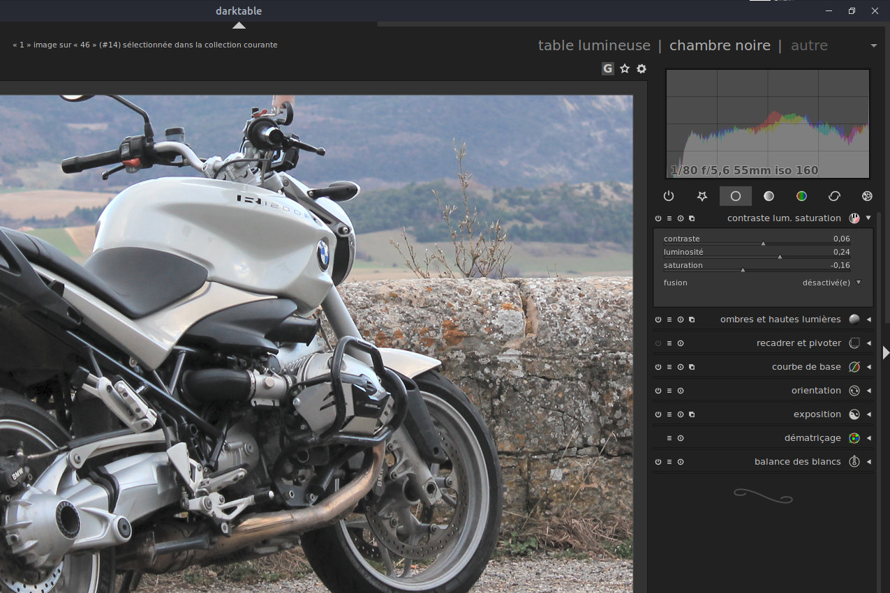
Task: Expand exposition module arrow
Action: point(869,414)
